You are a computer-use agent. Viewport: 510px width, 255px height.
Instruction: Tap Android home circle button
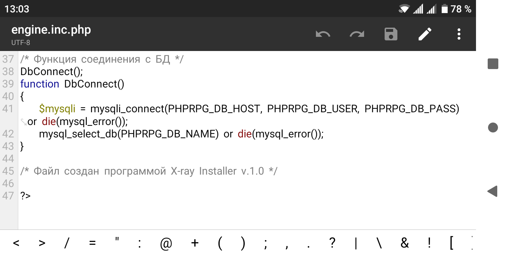(x=493, y=127)
